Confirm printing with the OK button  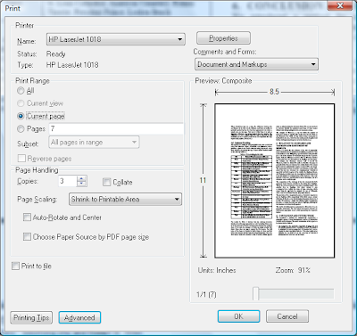coord(238,316)
